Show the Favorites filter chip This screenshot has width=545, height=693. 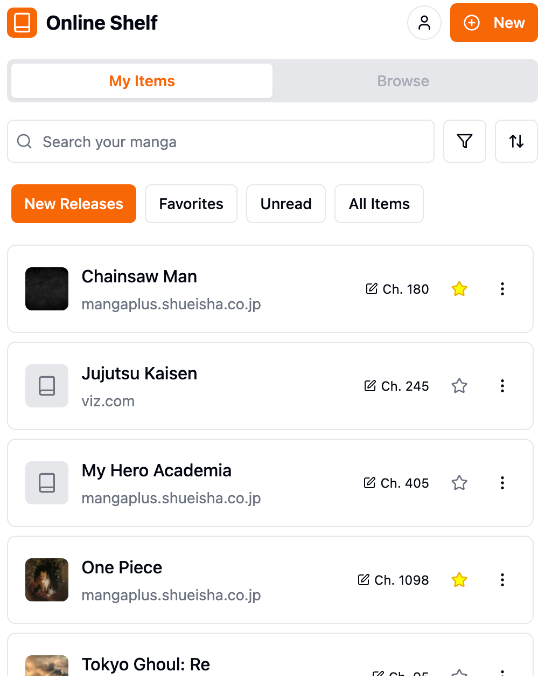tap(191, 204)
